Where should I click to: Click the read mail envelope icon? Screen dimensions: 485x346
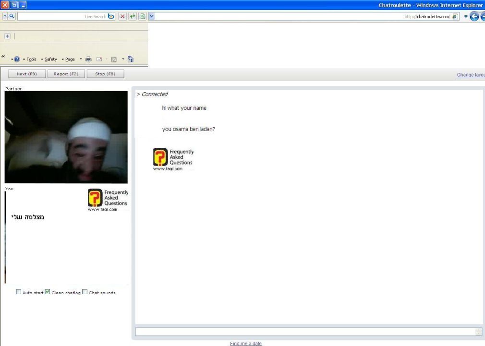(99, 60)
